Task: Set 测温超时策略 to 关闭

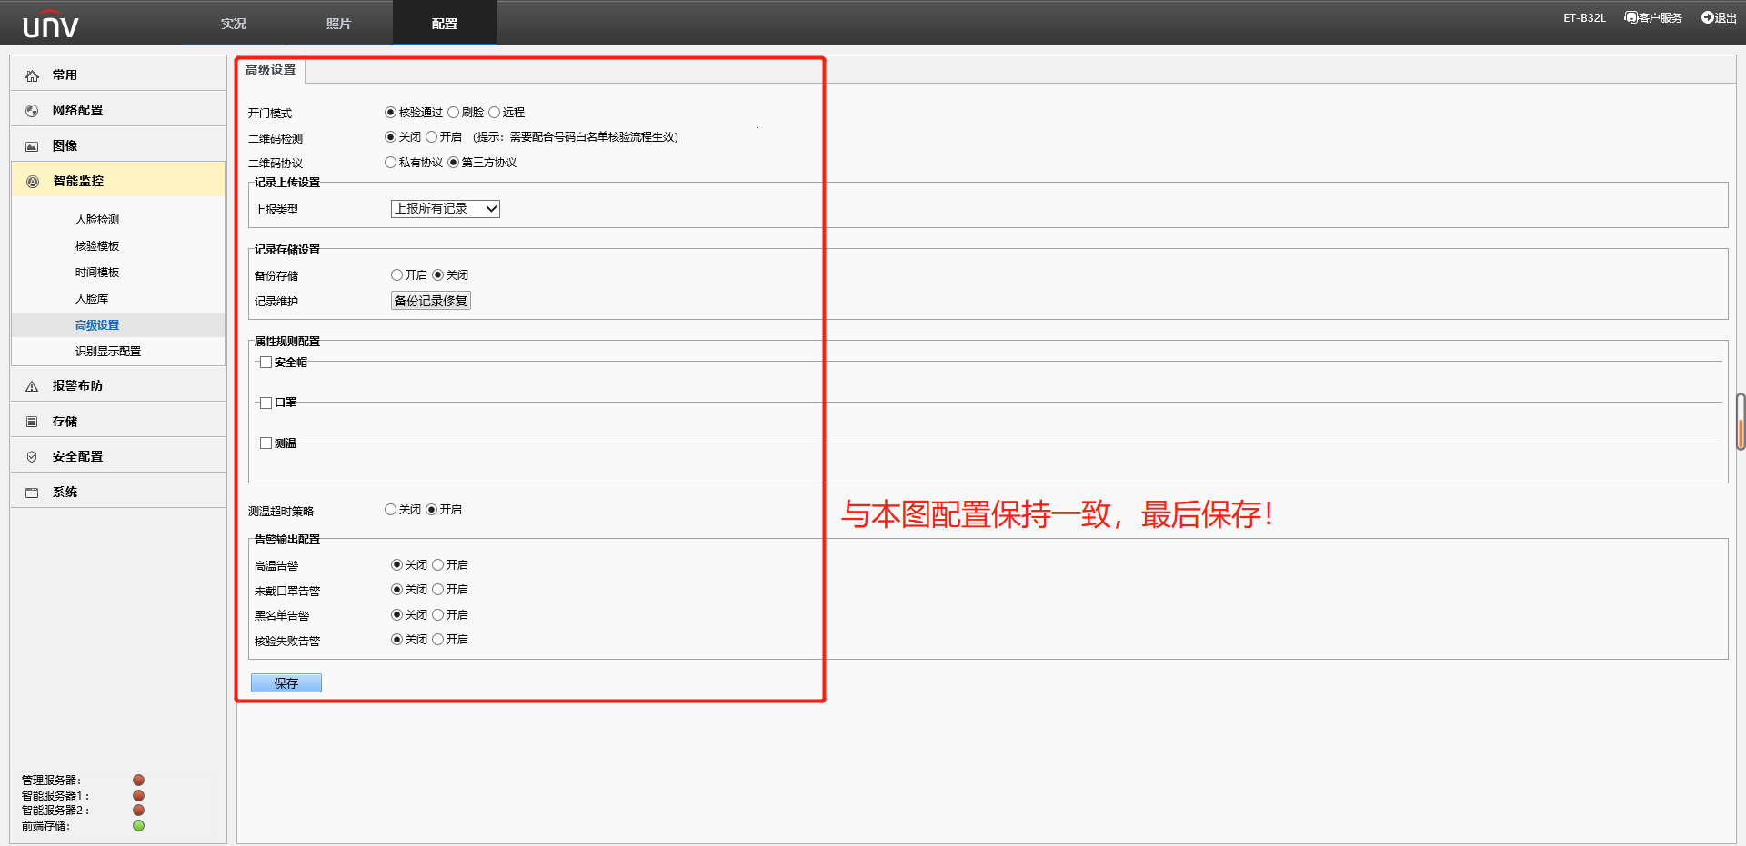Action: [390, 510]
